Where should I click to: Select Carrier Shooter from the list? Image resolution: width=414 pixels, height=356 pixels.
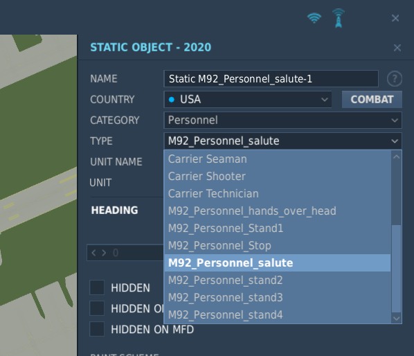pos(278,177)
